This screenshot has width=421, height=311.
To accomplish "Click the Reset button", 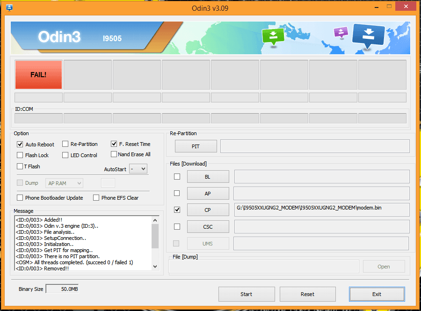I will point(308,294).
